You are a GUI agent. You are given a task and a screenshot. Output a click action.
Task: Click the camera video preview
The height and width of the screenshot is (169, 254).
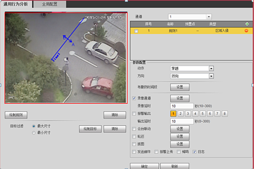pyautogui.click(x=66, y=58)
